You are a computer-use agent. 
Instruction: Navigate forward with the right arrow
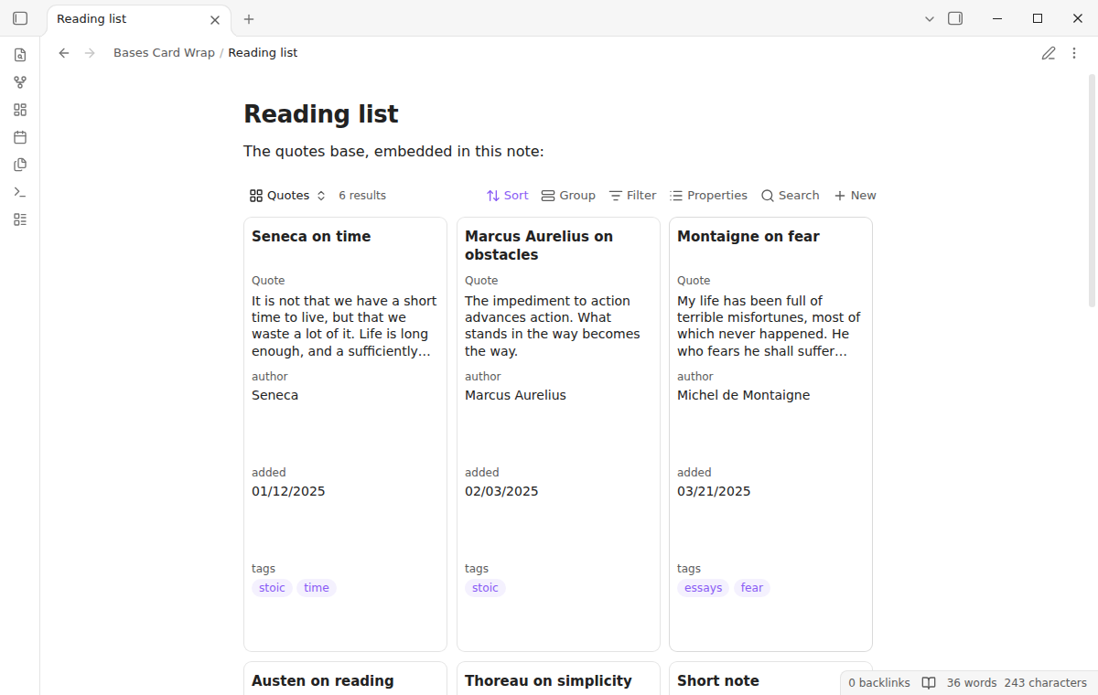pyautogui.click(x=90, y=53)
